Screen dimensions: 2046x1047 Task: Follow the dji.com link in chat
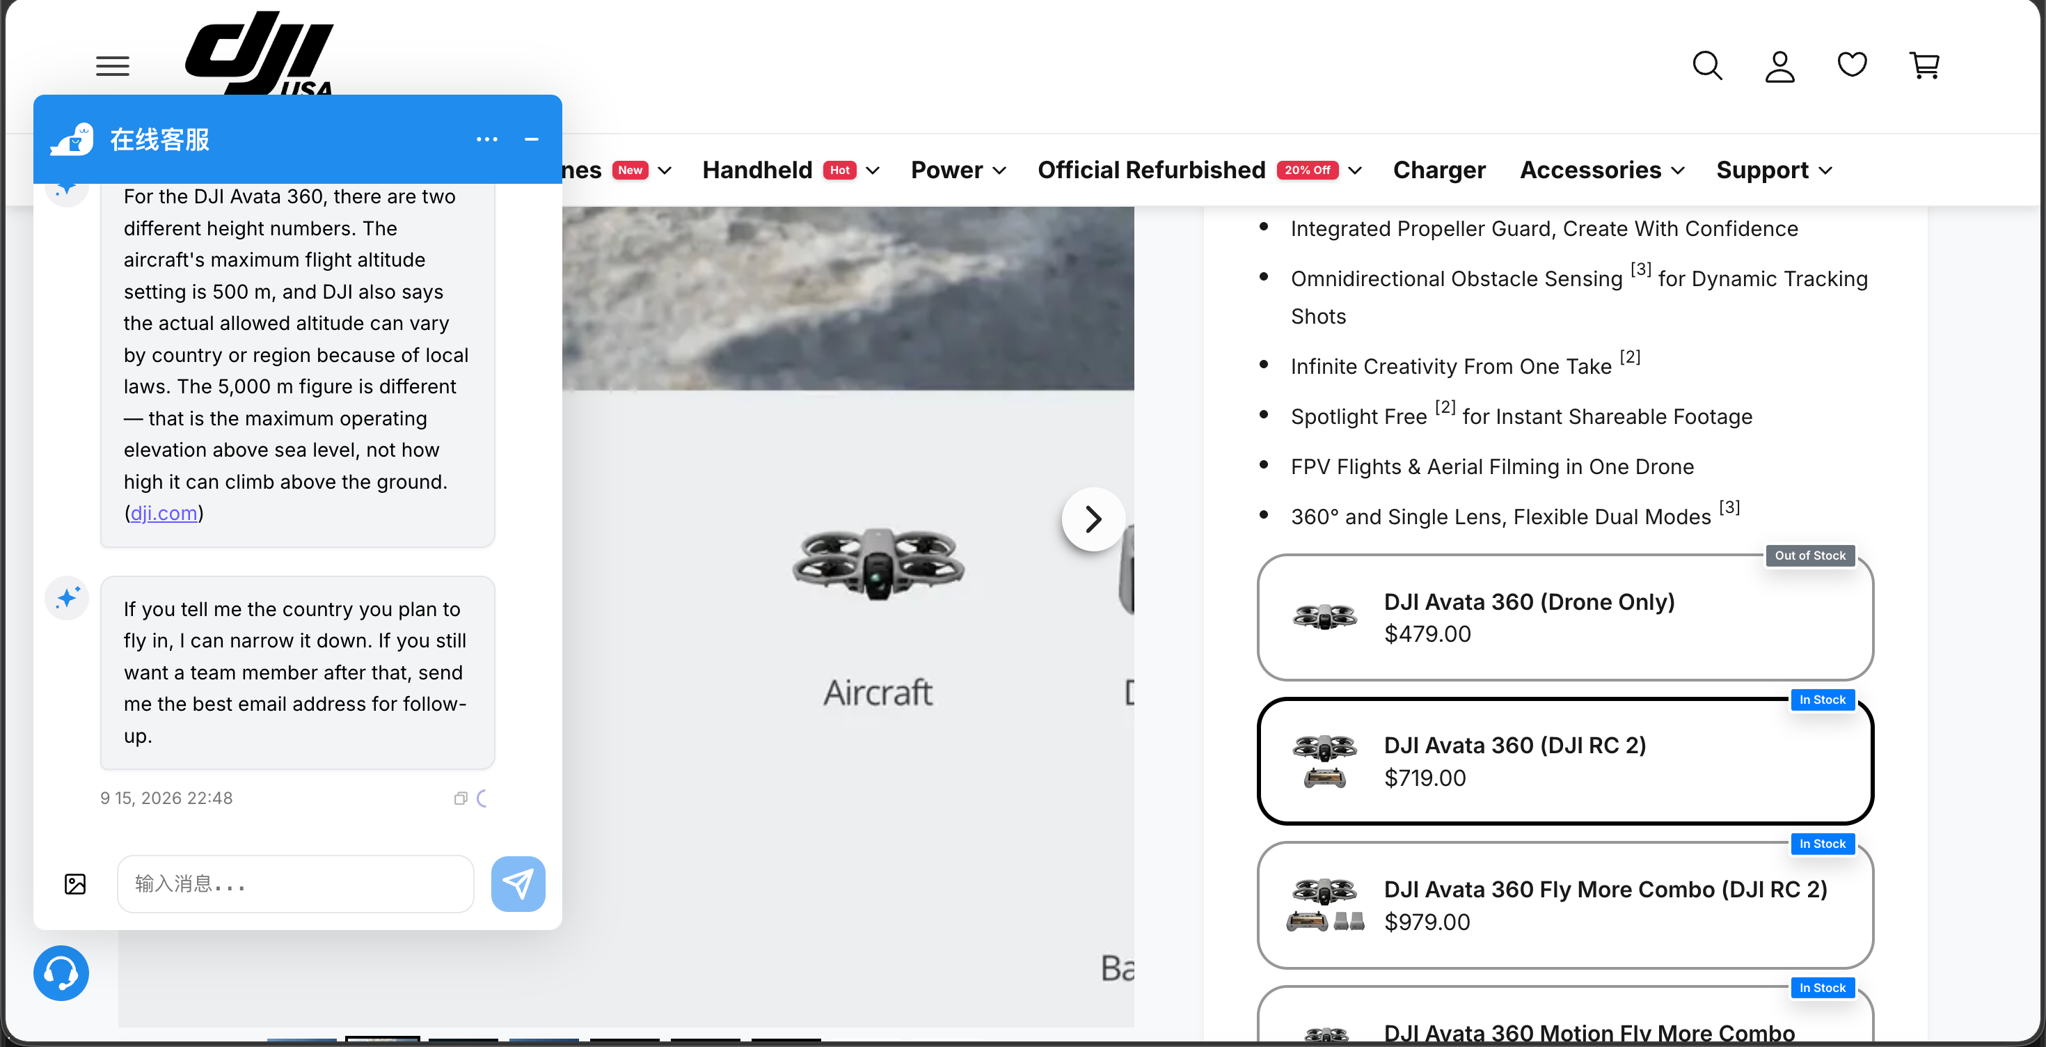(x=164, y=513)
